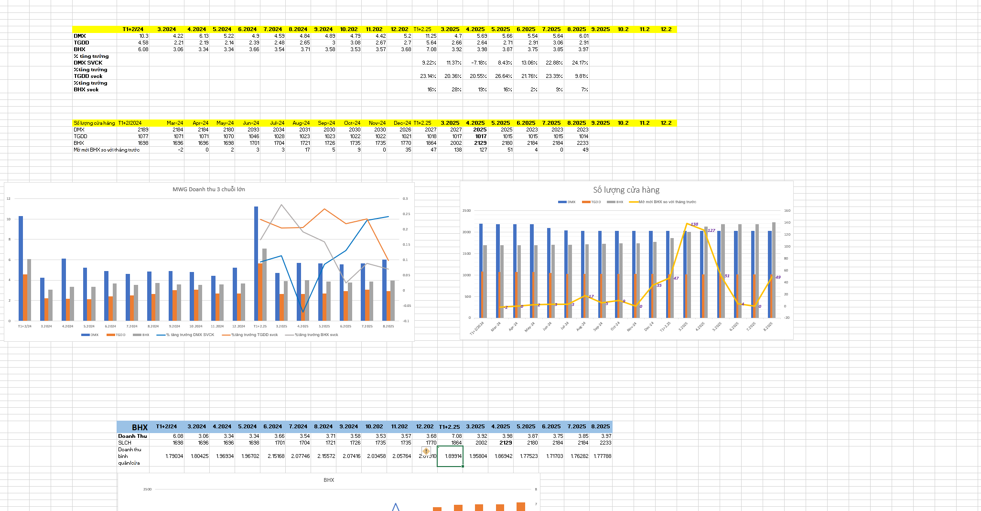Click the purple 127 data label in the store chart
Image resolution: width=981 pixels, height=511 pixels.
click(x=711, y=230)
